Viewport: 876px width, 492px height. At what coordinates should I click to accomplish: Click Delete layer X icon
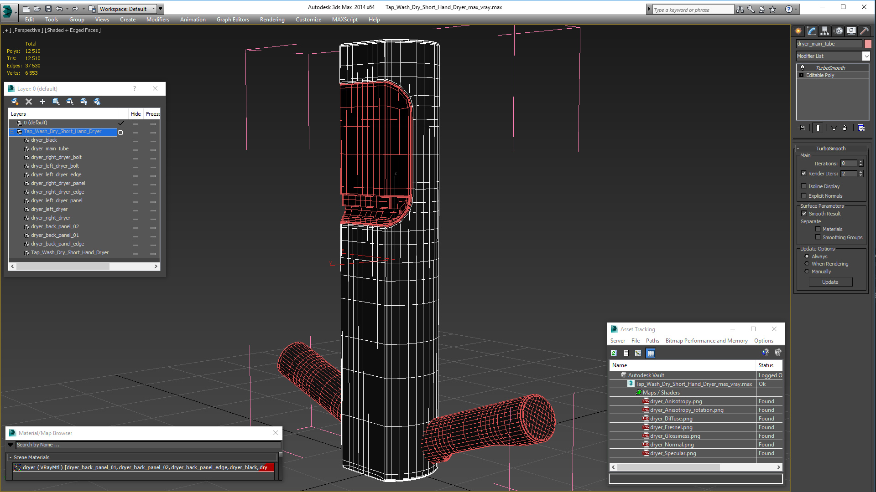(x=29, y=102)
